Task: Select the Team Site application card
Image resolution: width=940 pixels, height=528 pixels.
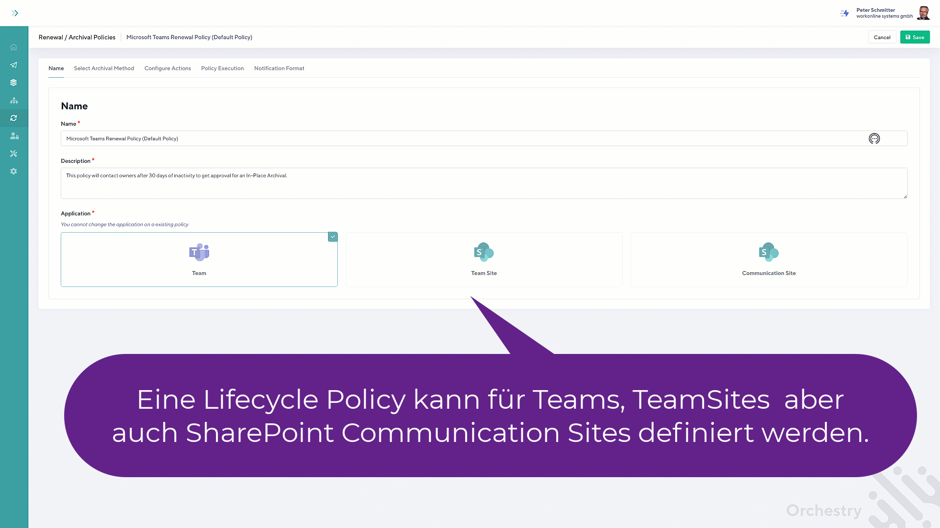Action: tap(484, 260)
